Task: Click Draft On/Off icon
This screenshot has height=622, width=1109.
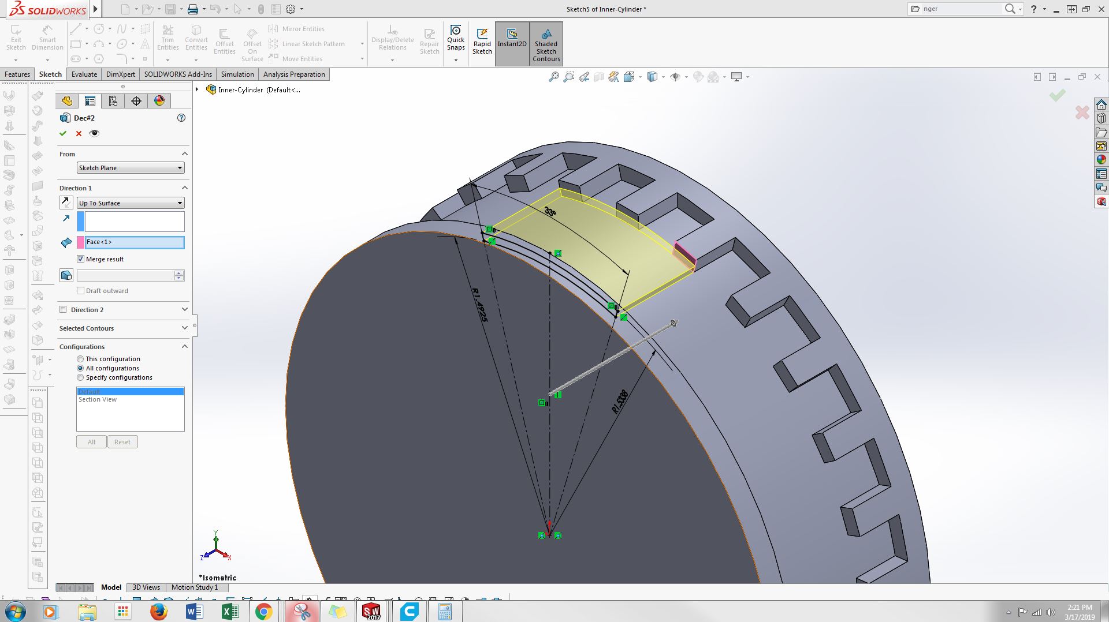Action: click(x=66, y=275)
